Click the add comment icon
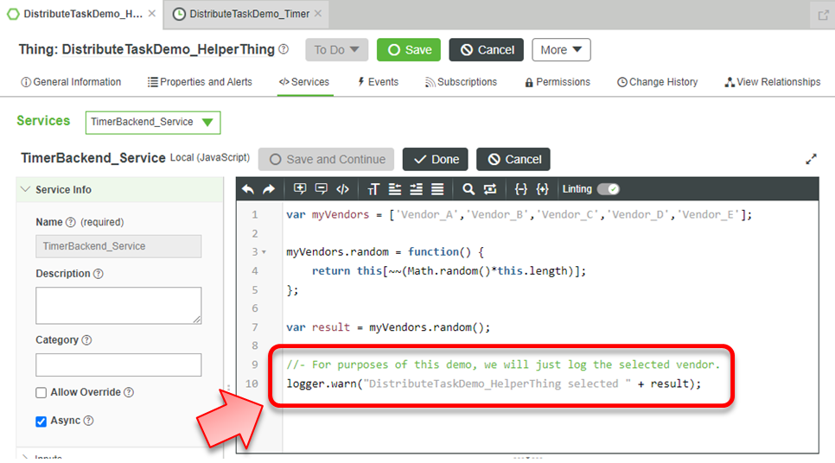Viewport: 835px width, 463px height. [300, 189]
